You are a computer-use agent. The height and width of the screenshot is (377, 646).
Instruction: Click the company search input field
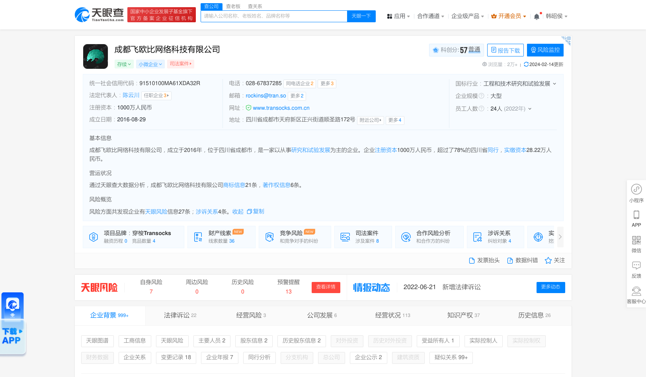(274, 16)
